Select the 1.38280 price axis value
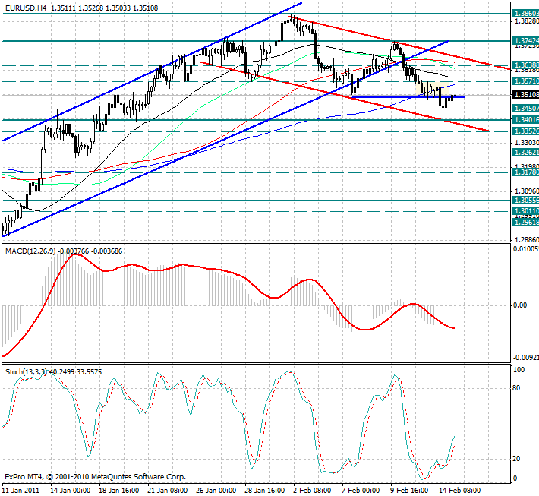This screenshot has height=496, width=539. pyautogui.click(x=526, y=21)
